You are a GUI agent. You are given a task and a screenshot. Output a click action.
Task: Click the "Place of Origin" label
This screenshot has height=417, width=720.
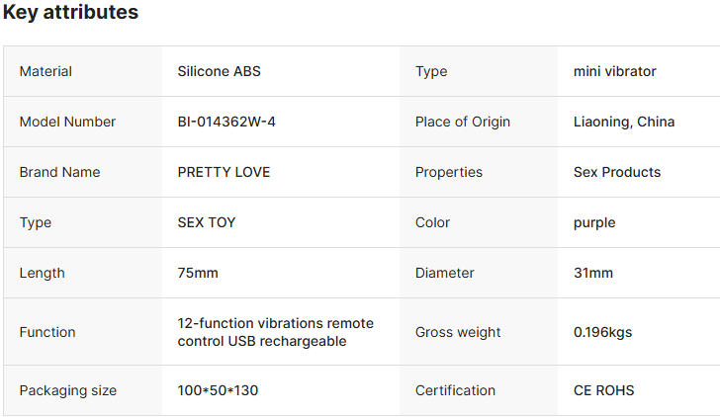pyautogui.click(x=463, y=122)
